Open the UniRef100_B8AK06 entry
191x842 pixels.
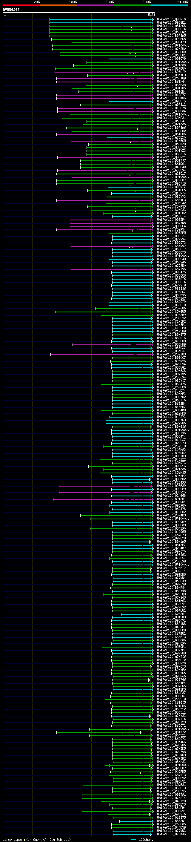171,98
